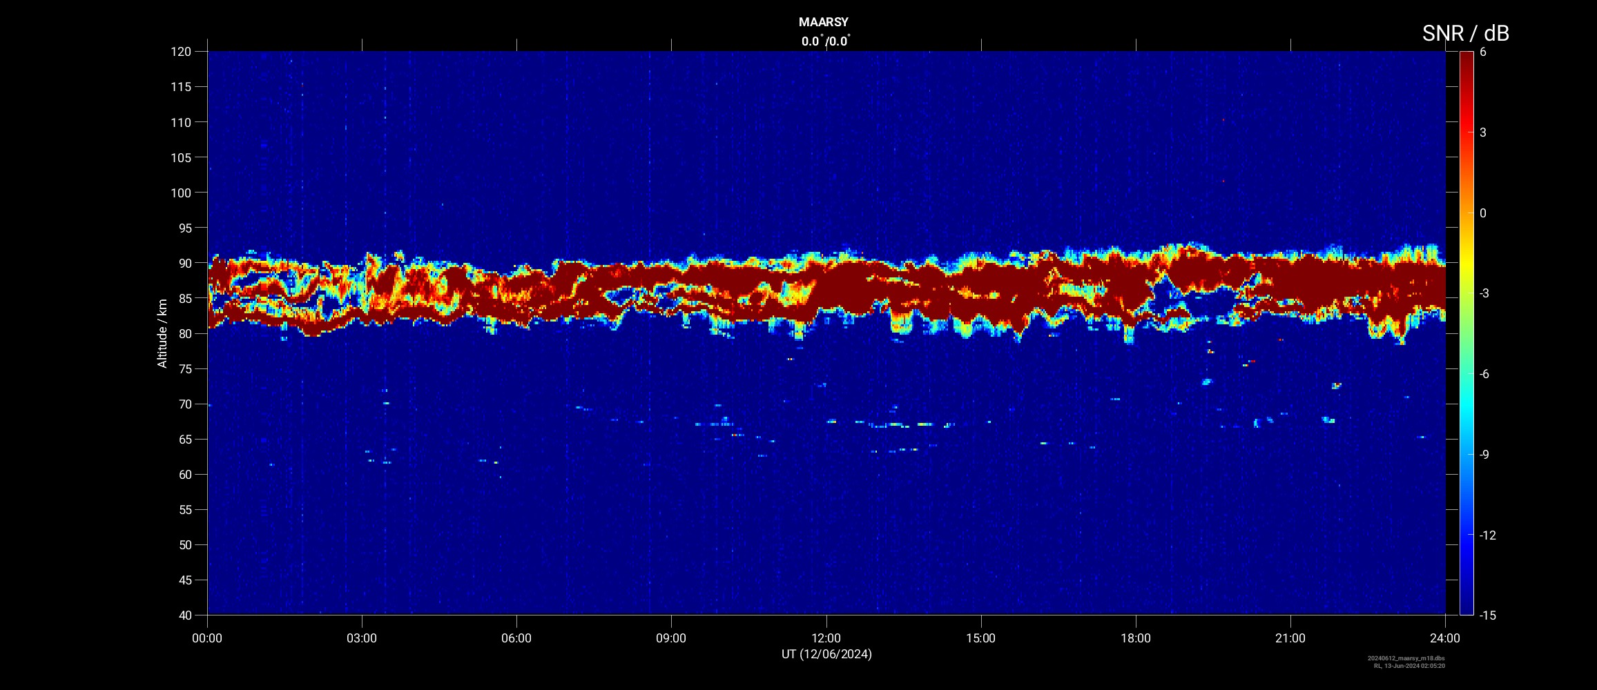The width and height of the screenshot is (1597, 690).
Task: Click the MAARSY plot title
Action: (823, 22)
